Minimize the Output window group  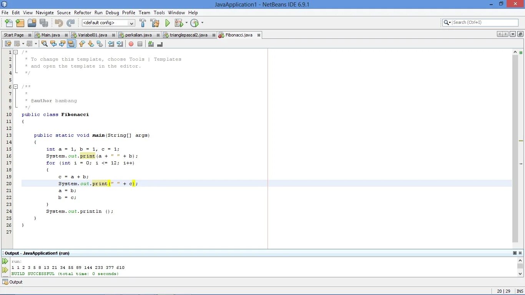tap(515, 253)
